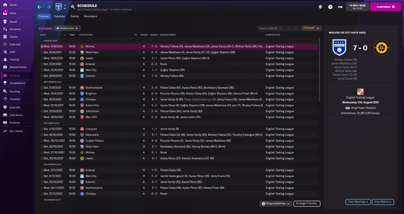Open the Season 2021/22 dropdown

click(270, 28)
